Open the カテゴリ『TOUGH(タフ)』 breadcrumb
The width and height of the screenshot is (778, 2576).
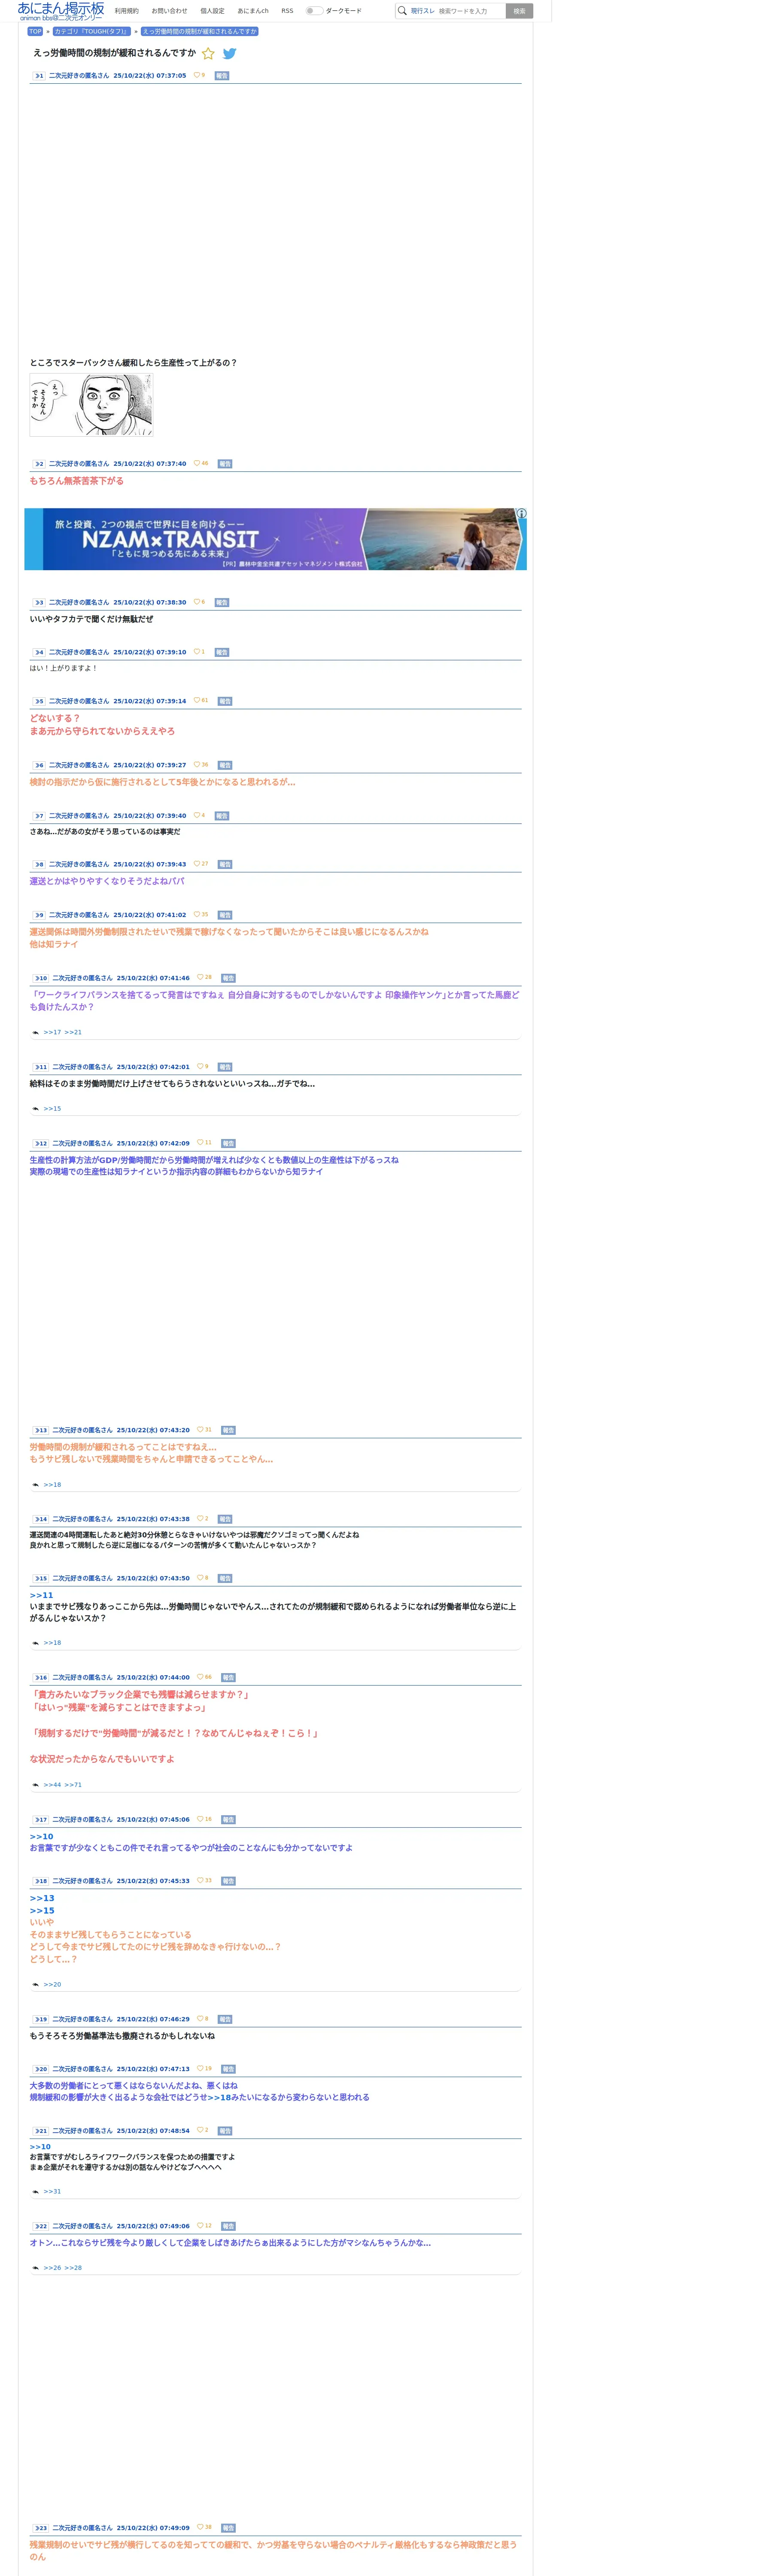click(92, 31)
